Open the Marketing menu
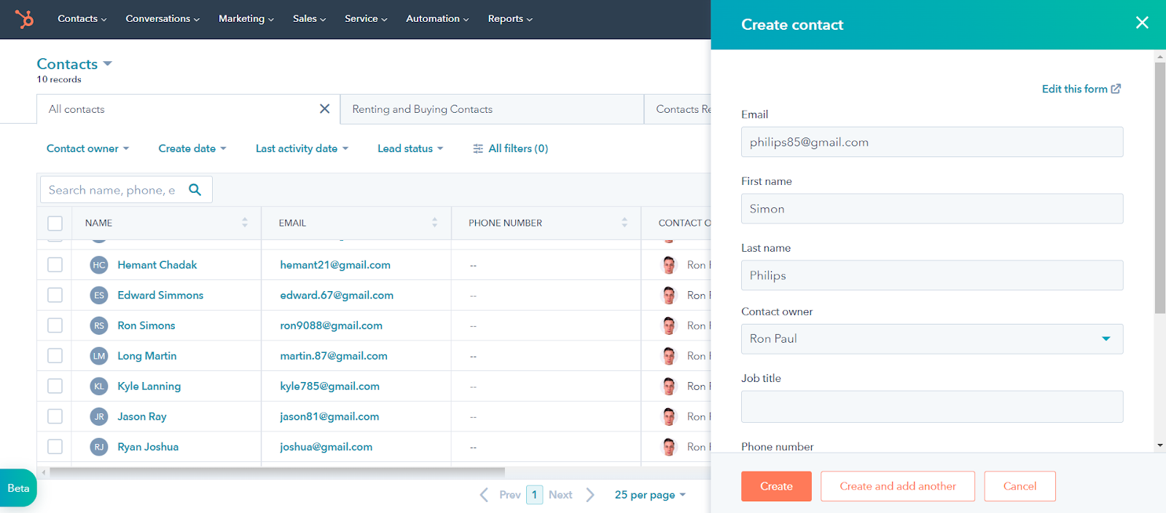 (x=246, y=19)
